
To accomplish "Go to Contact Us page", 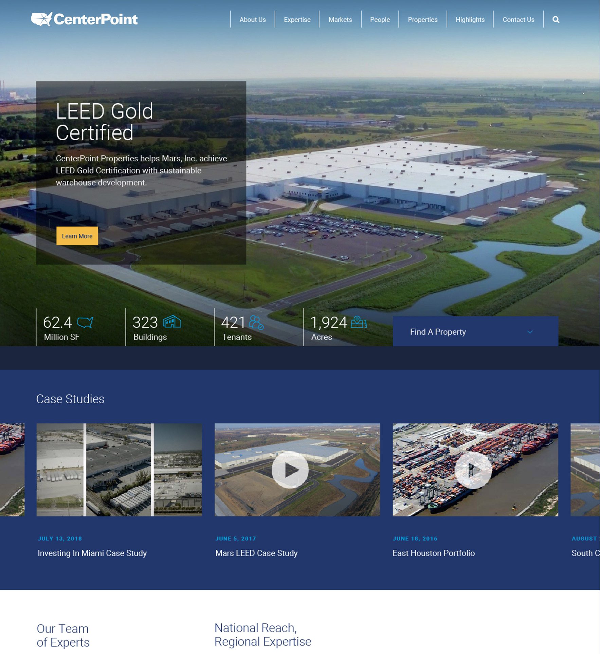I will (x=519, y=20).
